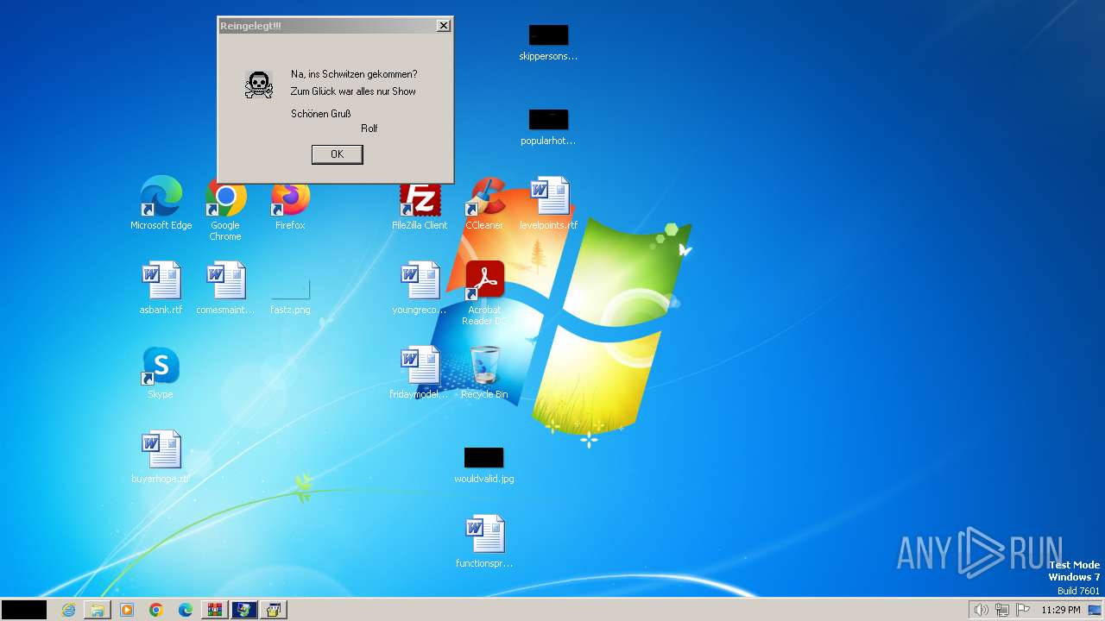Open the Firefox desktop shortcut
Image resolution: width=1105 pixels, height=621 pixels.
click(290, 205)
